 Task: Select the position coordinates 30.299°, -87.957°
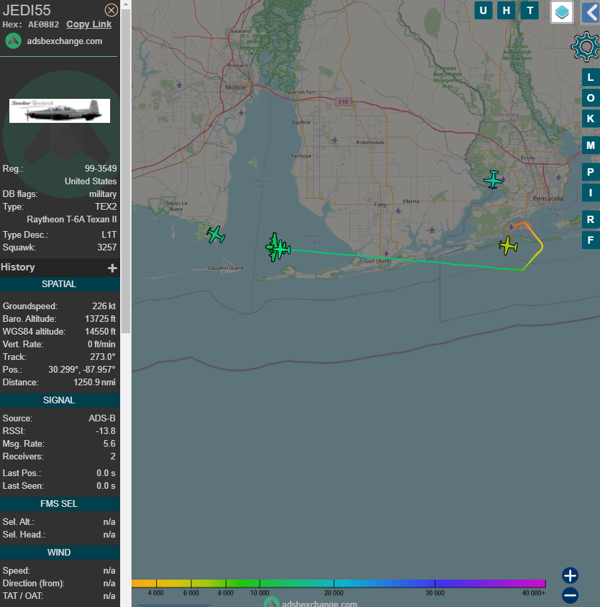81,369
